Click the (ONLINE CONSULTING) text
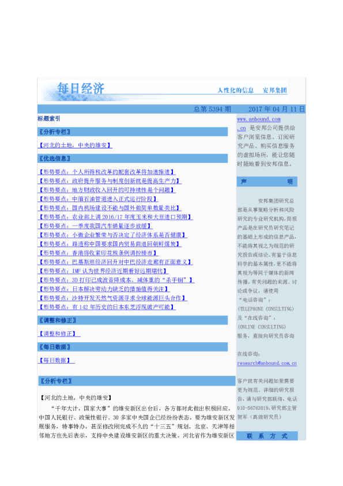 tap(262, 327)
